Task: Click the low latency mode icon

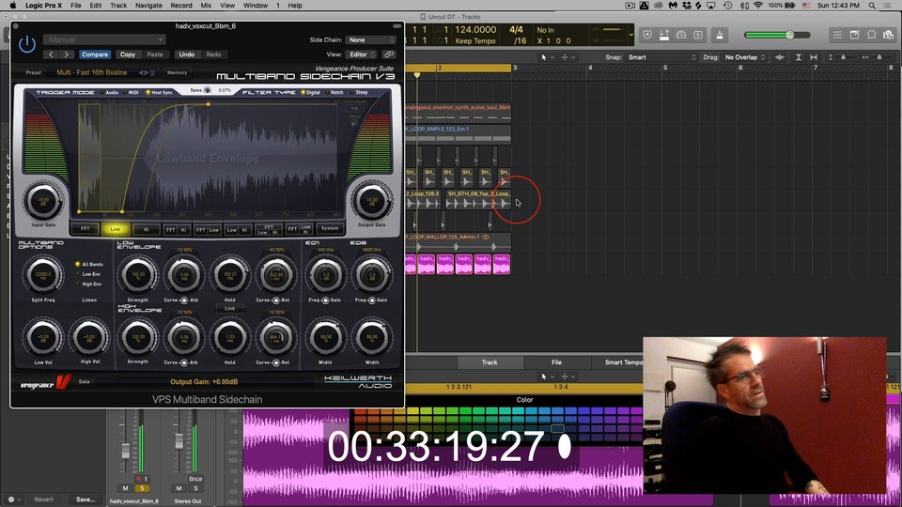Action: coord(664,35)
